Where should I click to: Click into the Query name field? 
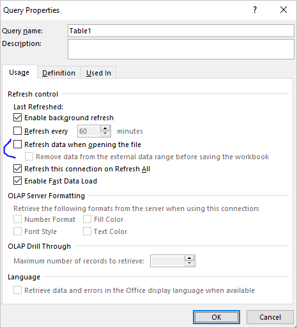coord(181,31)
